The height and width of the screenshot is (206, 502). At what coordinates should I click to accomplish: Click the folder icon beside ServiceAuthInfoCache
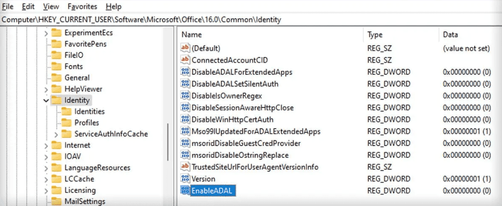pos(67,134)
